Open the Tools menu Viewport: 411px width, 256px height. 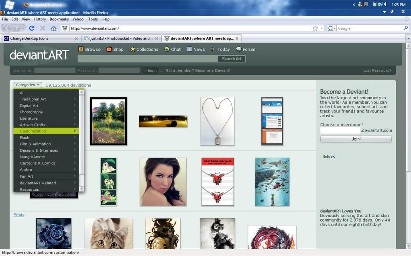click(93, 19)
